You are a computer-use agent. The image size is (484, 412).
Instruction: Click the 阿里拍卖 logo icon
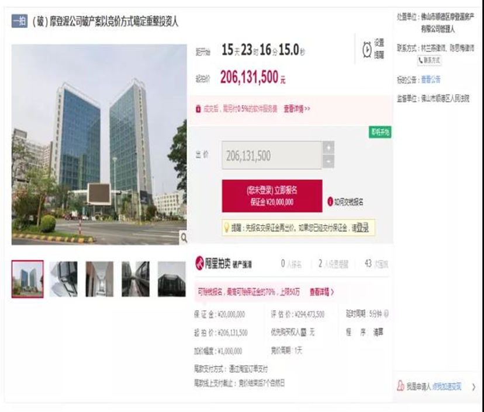pos(199,263)
